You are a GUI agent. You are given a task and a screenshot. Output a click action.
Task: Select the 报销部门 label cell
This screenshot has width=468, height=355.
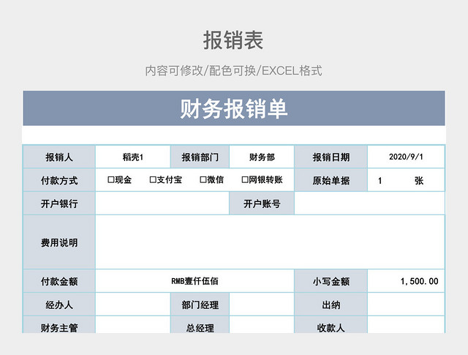200,157
